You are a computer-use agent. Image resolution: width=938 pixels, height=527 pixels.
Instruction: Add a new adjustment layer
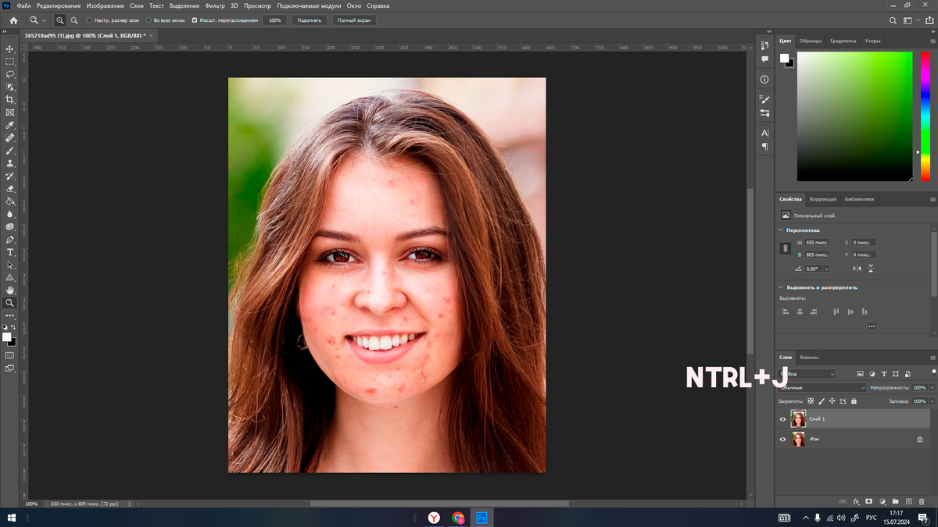pyautogui.click(x=883, y=501)
